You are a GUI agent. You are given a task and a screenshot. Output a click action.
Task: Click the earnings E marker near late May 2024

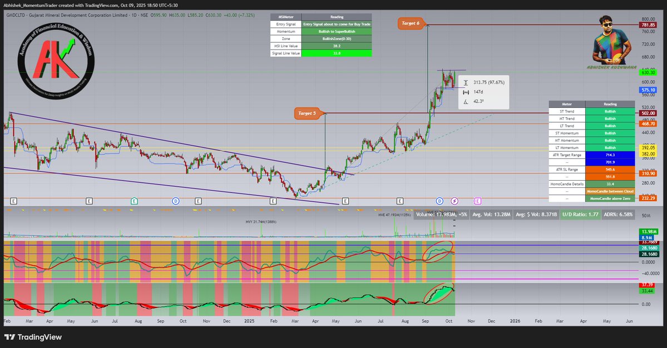(x=89, y=201)
